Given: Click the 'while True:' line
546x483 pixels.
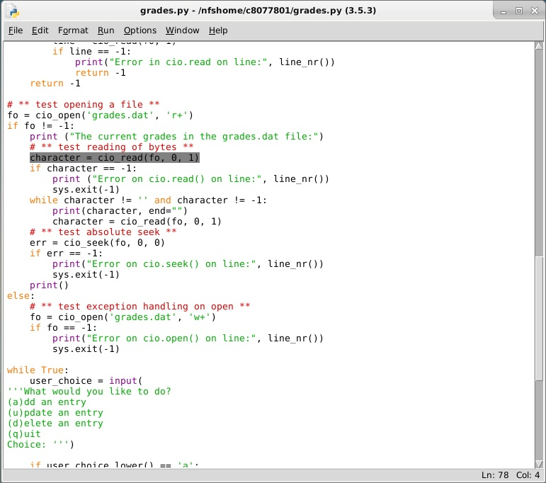Looking at the screenshot, I should tap(38, 370).
